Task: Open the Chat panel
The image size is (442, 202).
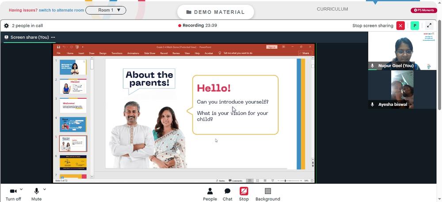Action: coord(228,195)
